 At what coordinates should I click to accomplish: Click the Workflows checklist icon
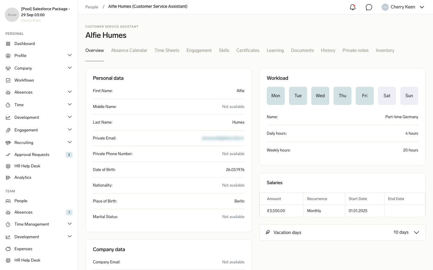coord(8,80)
